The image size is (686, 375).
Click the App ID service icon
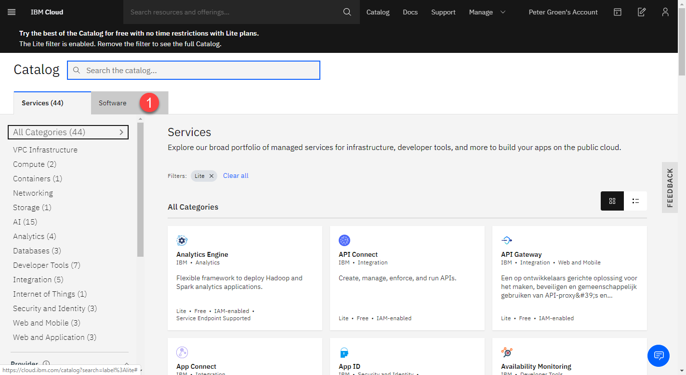pos(344,352)
